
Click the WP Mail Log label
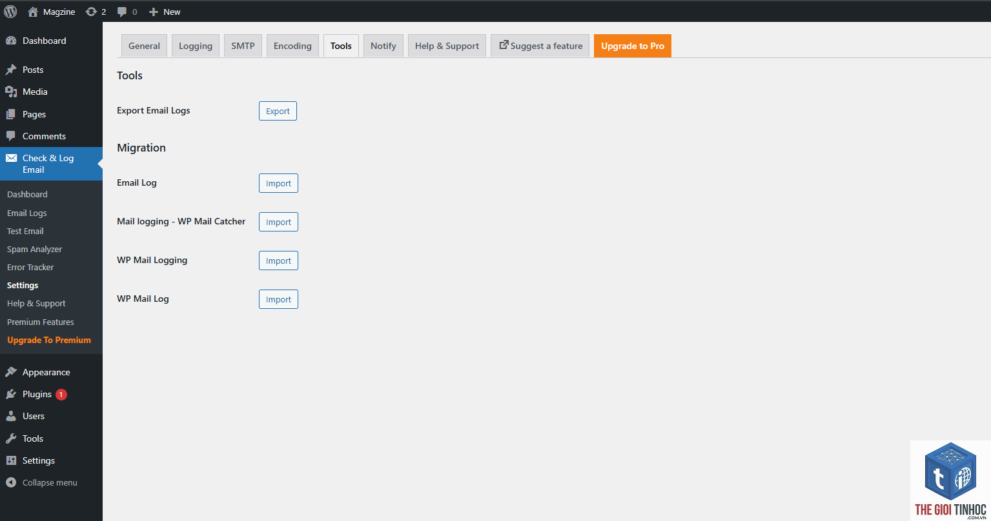pos(143,299)
